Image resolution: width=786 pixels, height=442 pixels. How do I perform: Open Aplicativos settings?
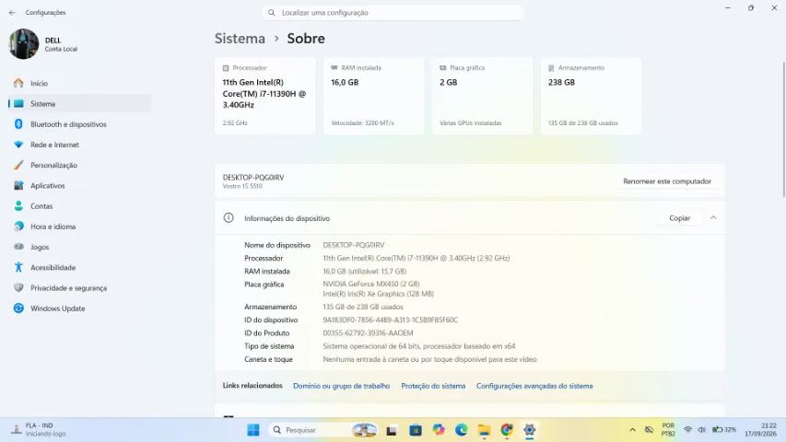(79, 185)
